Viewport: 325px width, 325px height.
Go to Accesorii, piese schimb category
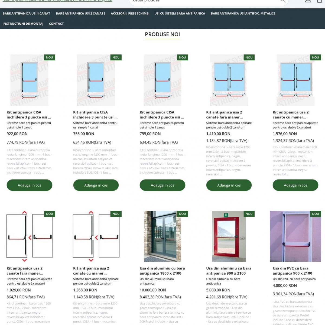[130, 13]
